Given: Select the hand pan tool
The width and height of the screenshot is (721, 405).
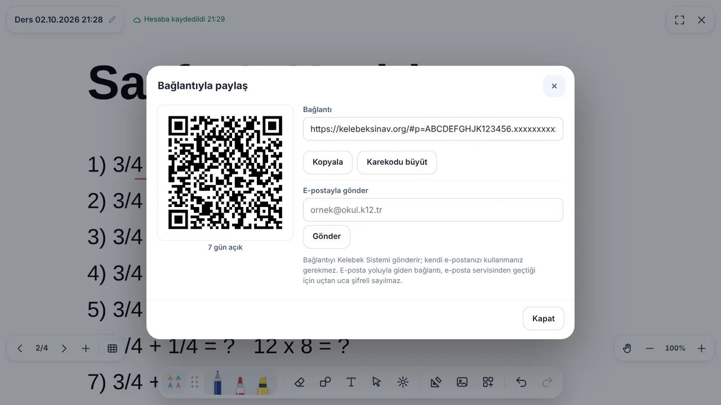Looking at the screenshot, I should coord(627,348).
